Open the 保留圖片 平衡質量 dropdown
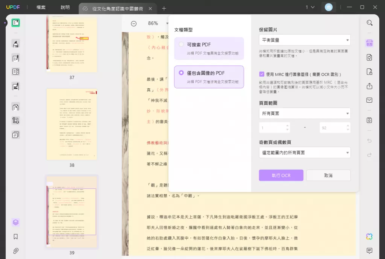385x259 pixels. click(305, 40)
